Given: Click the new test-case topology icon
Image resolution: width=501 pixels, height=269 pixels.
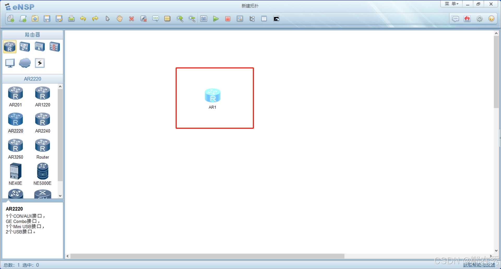Looking at the screenshot, I should 23,19.
